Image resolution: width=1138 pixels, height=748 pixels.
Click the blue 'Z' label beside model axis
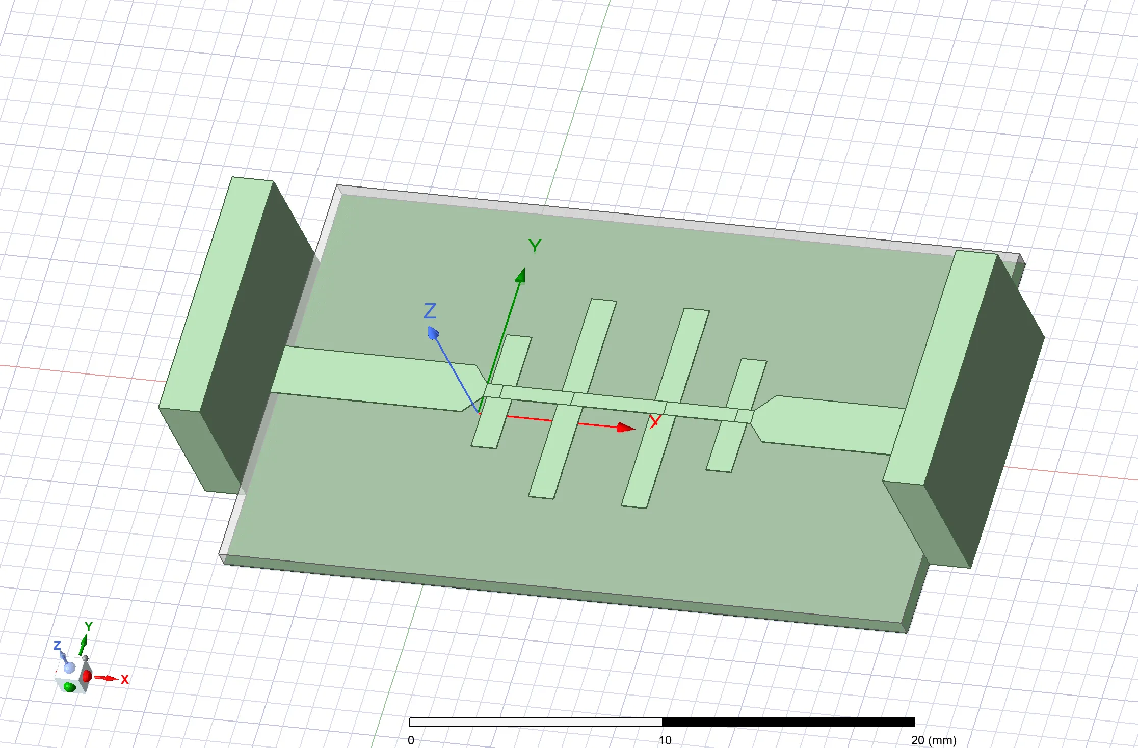(x=430, y=311)
